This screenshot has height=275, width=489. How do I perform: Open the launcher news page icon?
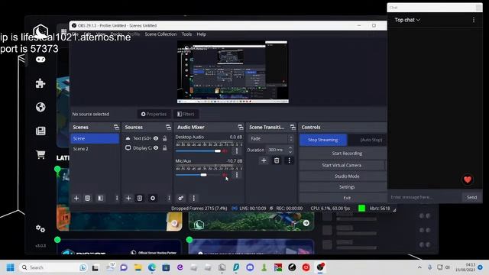[40, 131]
